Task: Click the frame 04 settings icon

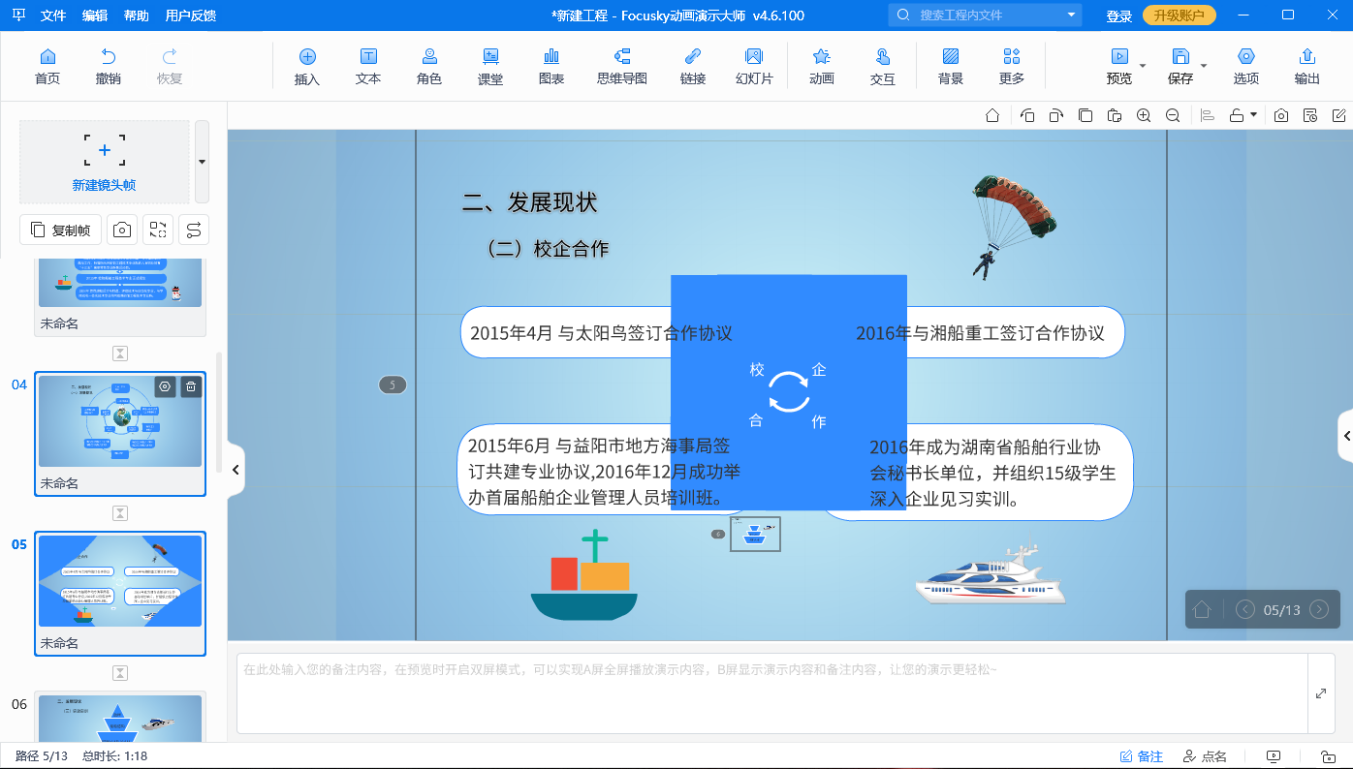Action: pos(165,386)
